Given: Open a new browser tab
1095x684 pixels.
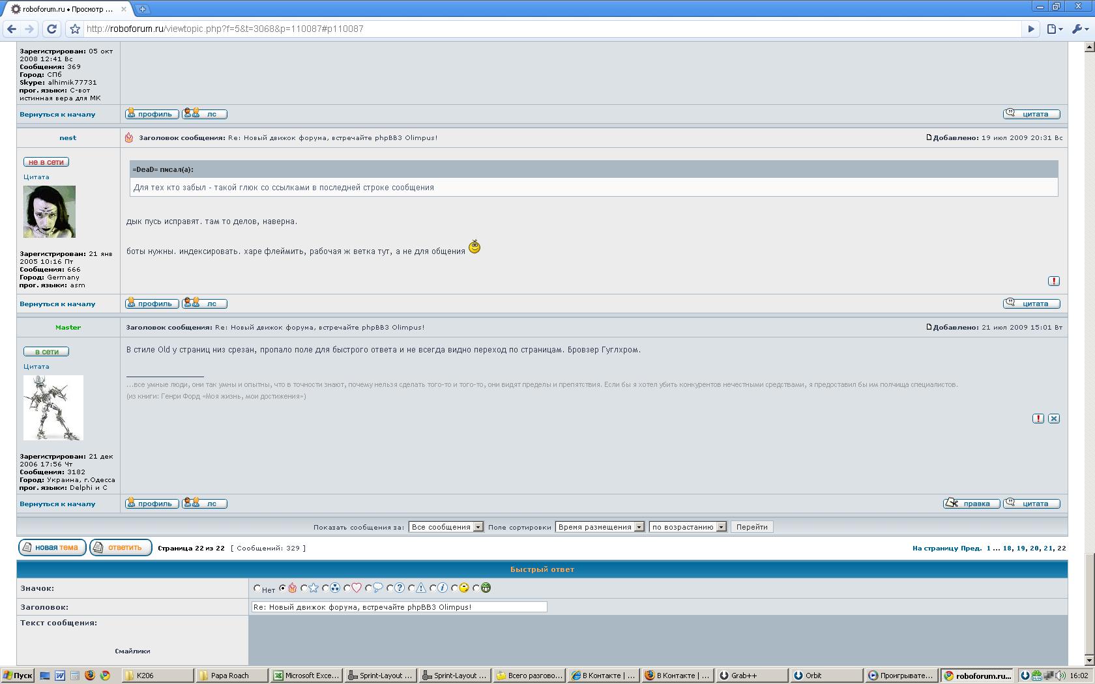Looking at the screenshot, I should click(x=142, y=8).
